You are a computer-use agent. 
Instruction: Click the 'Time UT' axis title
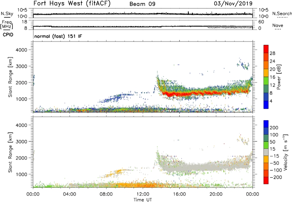tap(143, 200)
